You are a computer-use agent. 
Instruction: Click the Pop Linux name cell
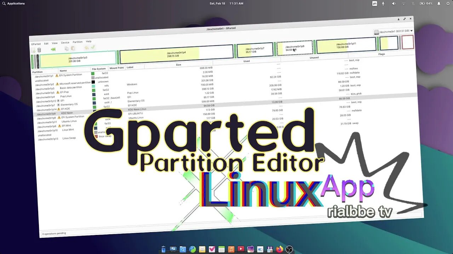tap(66, 96)
